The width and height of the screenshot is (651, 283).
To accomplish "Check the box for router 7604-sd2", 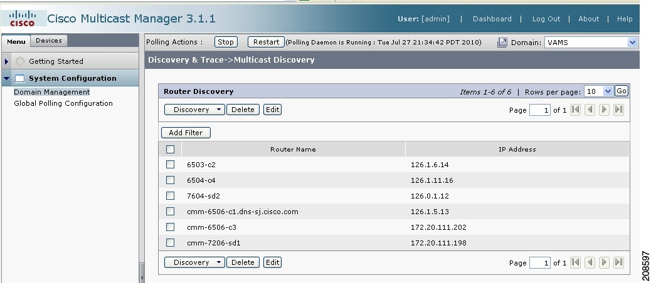I will [x=170, y=195].
